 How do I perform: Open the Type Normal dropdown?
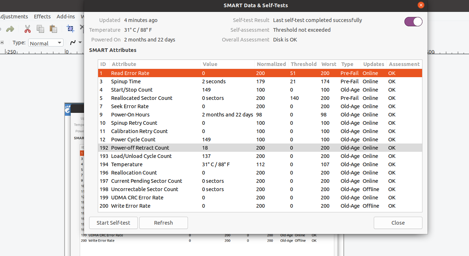click(46, 43)
